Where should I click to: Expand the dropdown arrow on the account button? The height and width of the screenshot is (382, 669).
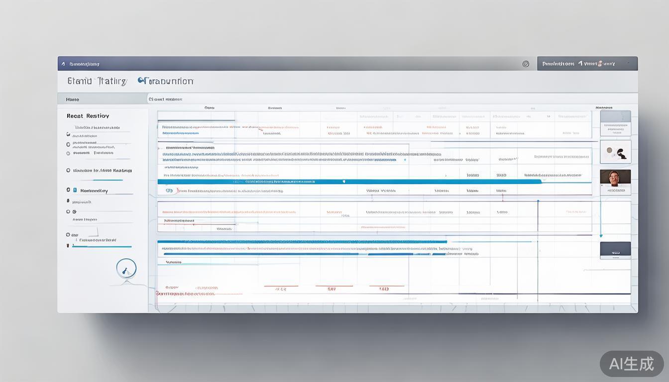(x=629, y=64)
